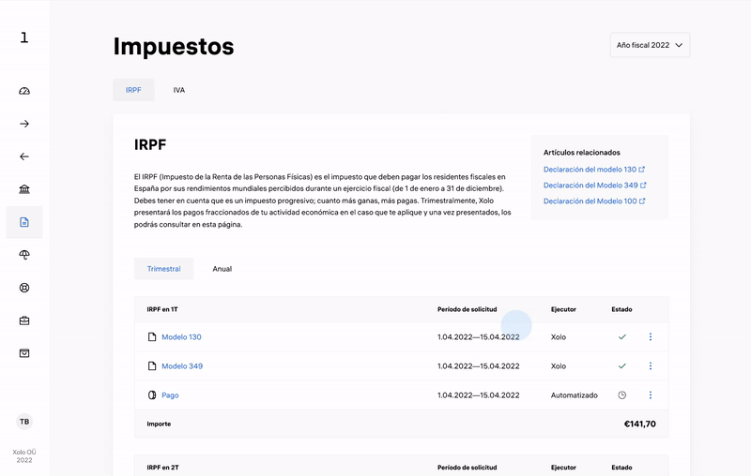Screen dimensions: 751x476
Task: Click the right arrow icon in sidebar
Action: [24, 124]
